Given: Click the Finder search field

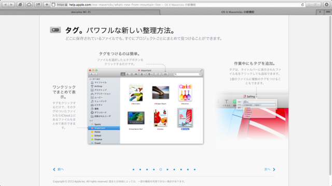Looking at the screenshot, I should (x=188, y=74).
